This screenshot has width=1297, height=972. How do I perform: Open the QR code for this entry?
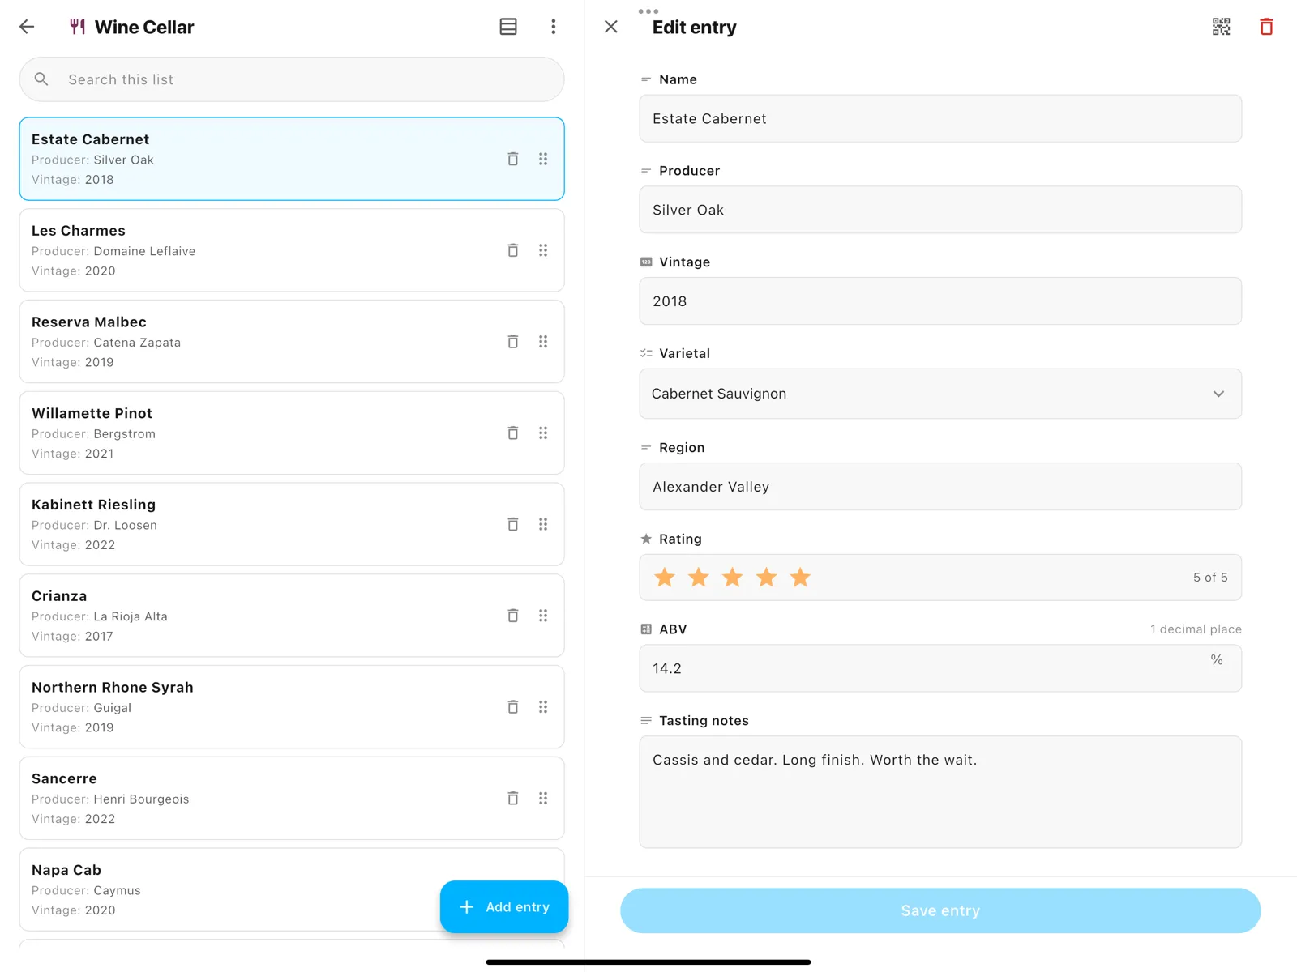(x=1221, y=27)
